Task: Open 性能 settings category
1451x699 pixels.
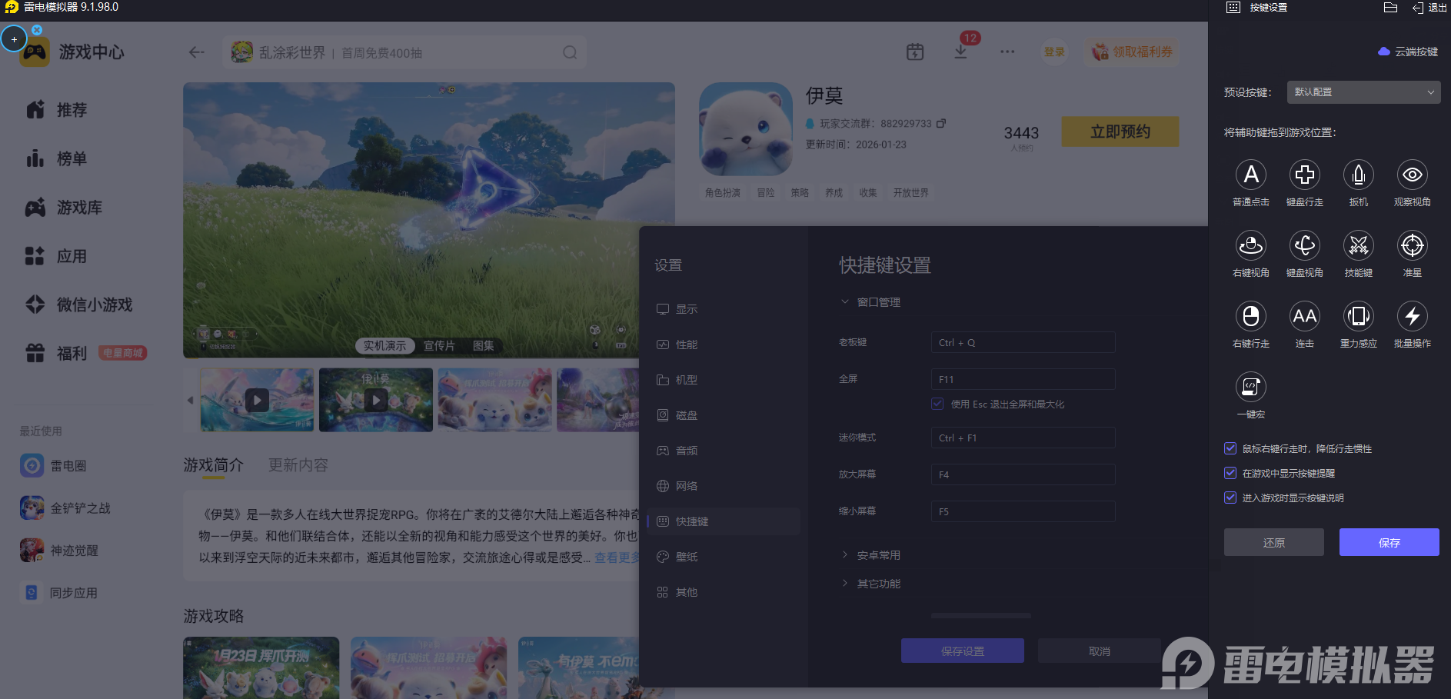Action: [724, 345]
